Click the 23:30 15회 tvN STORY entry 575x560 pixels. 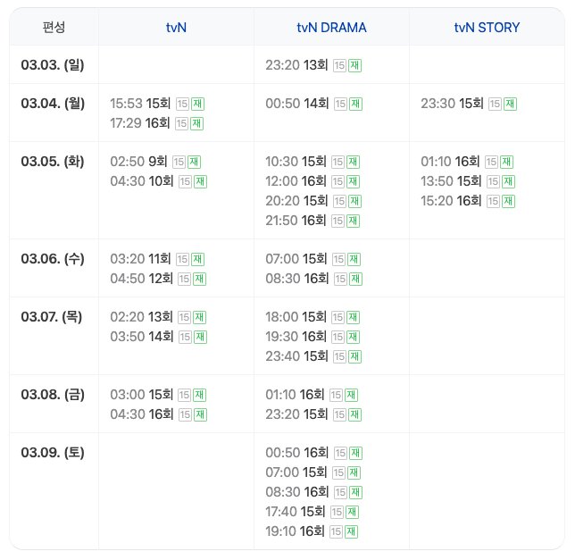pyautogui.click(x=469, y=104)
